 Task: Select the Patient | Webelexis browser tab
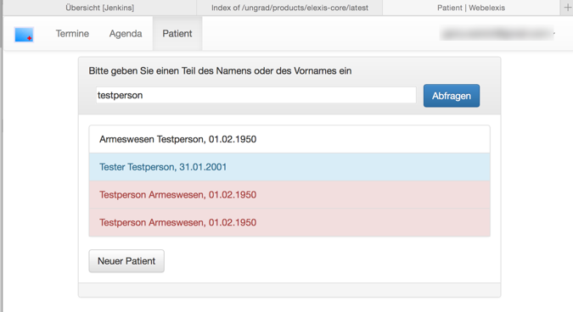(471, 8)
